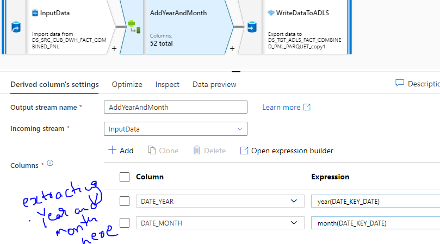This screenshot has width=440, height=244.
Task: Select the InputData node in the data flow
Action: click(69, 27)
